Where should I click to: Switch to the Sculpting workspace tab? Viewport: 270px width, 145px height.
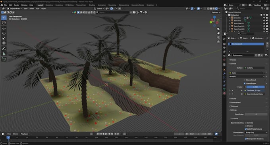click(59, 5)
